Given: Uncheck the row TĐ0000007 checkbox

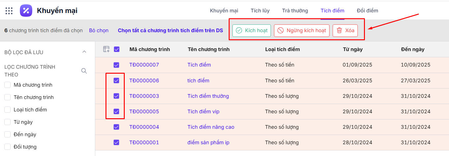Looking at the screenshot, I should pyautogui.click(x=116, y=65).
